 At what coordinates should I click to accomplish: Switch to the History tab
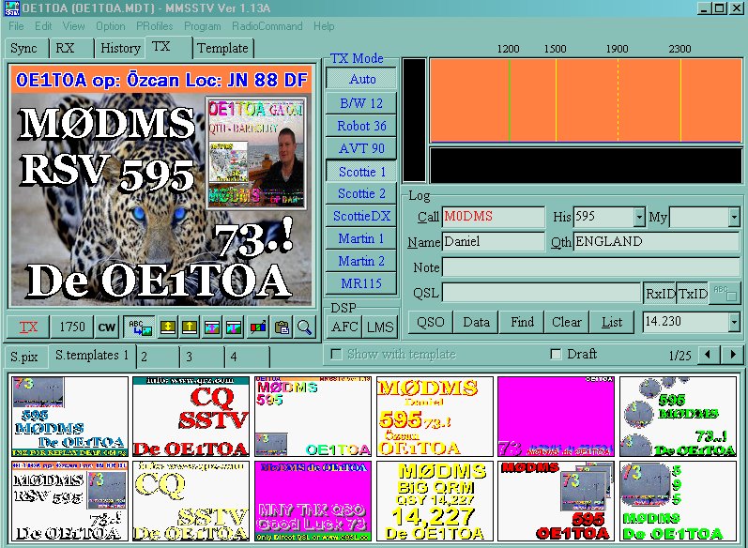click(120, 48)
